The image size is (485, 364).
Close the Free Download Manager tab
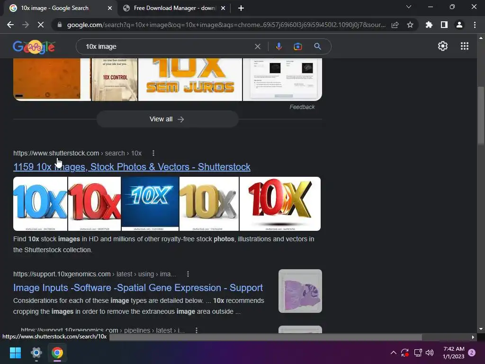(x=223, y=8)
